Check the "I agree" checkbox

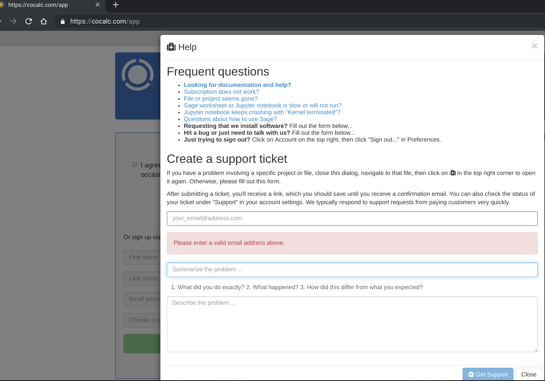(135, 164)
